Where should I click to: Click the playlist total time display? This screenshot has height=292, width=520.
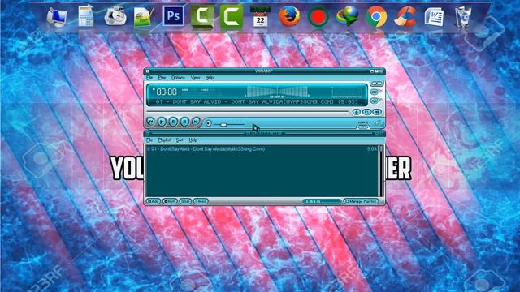pyautogui.click(x=322, y=201)
